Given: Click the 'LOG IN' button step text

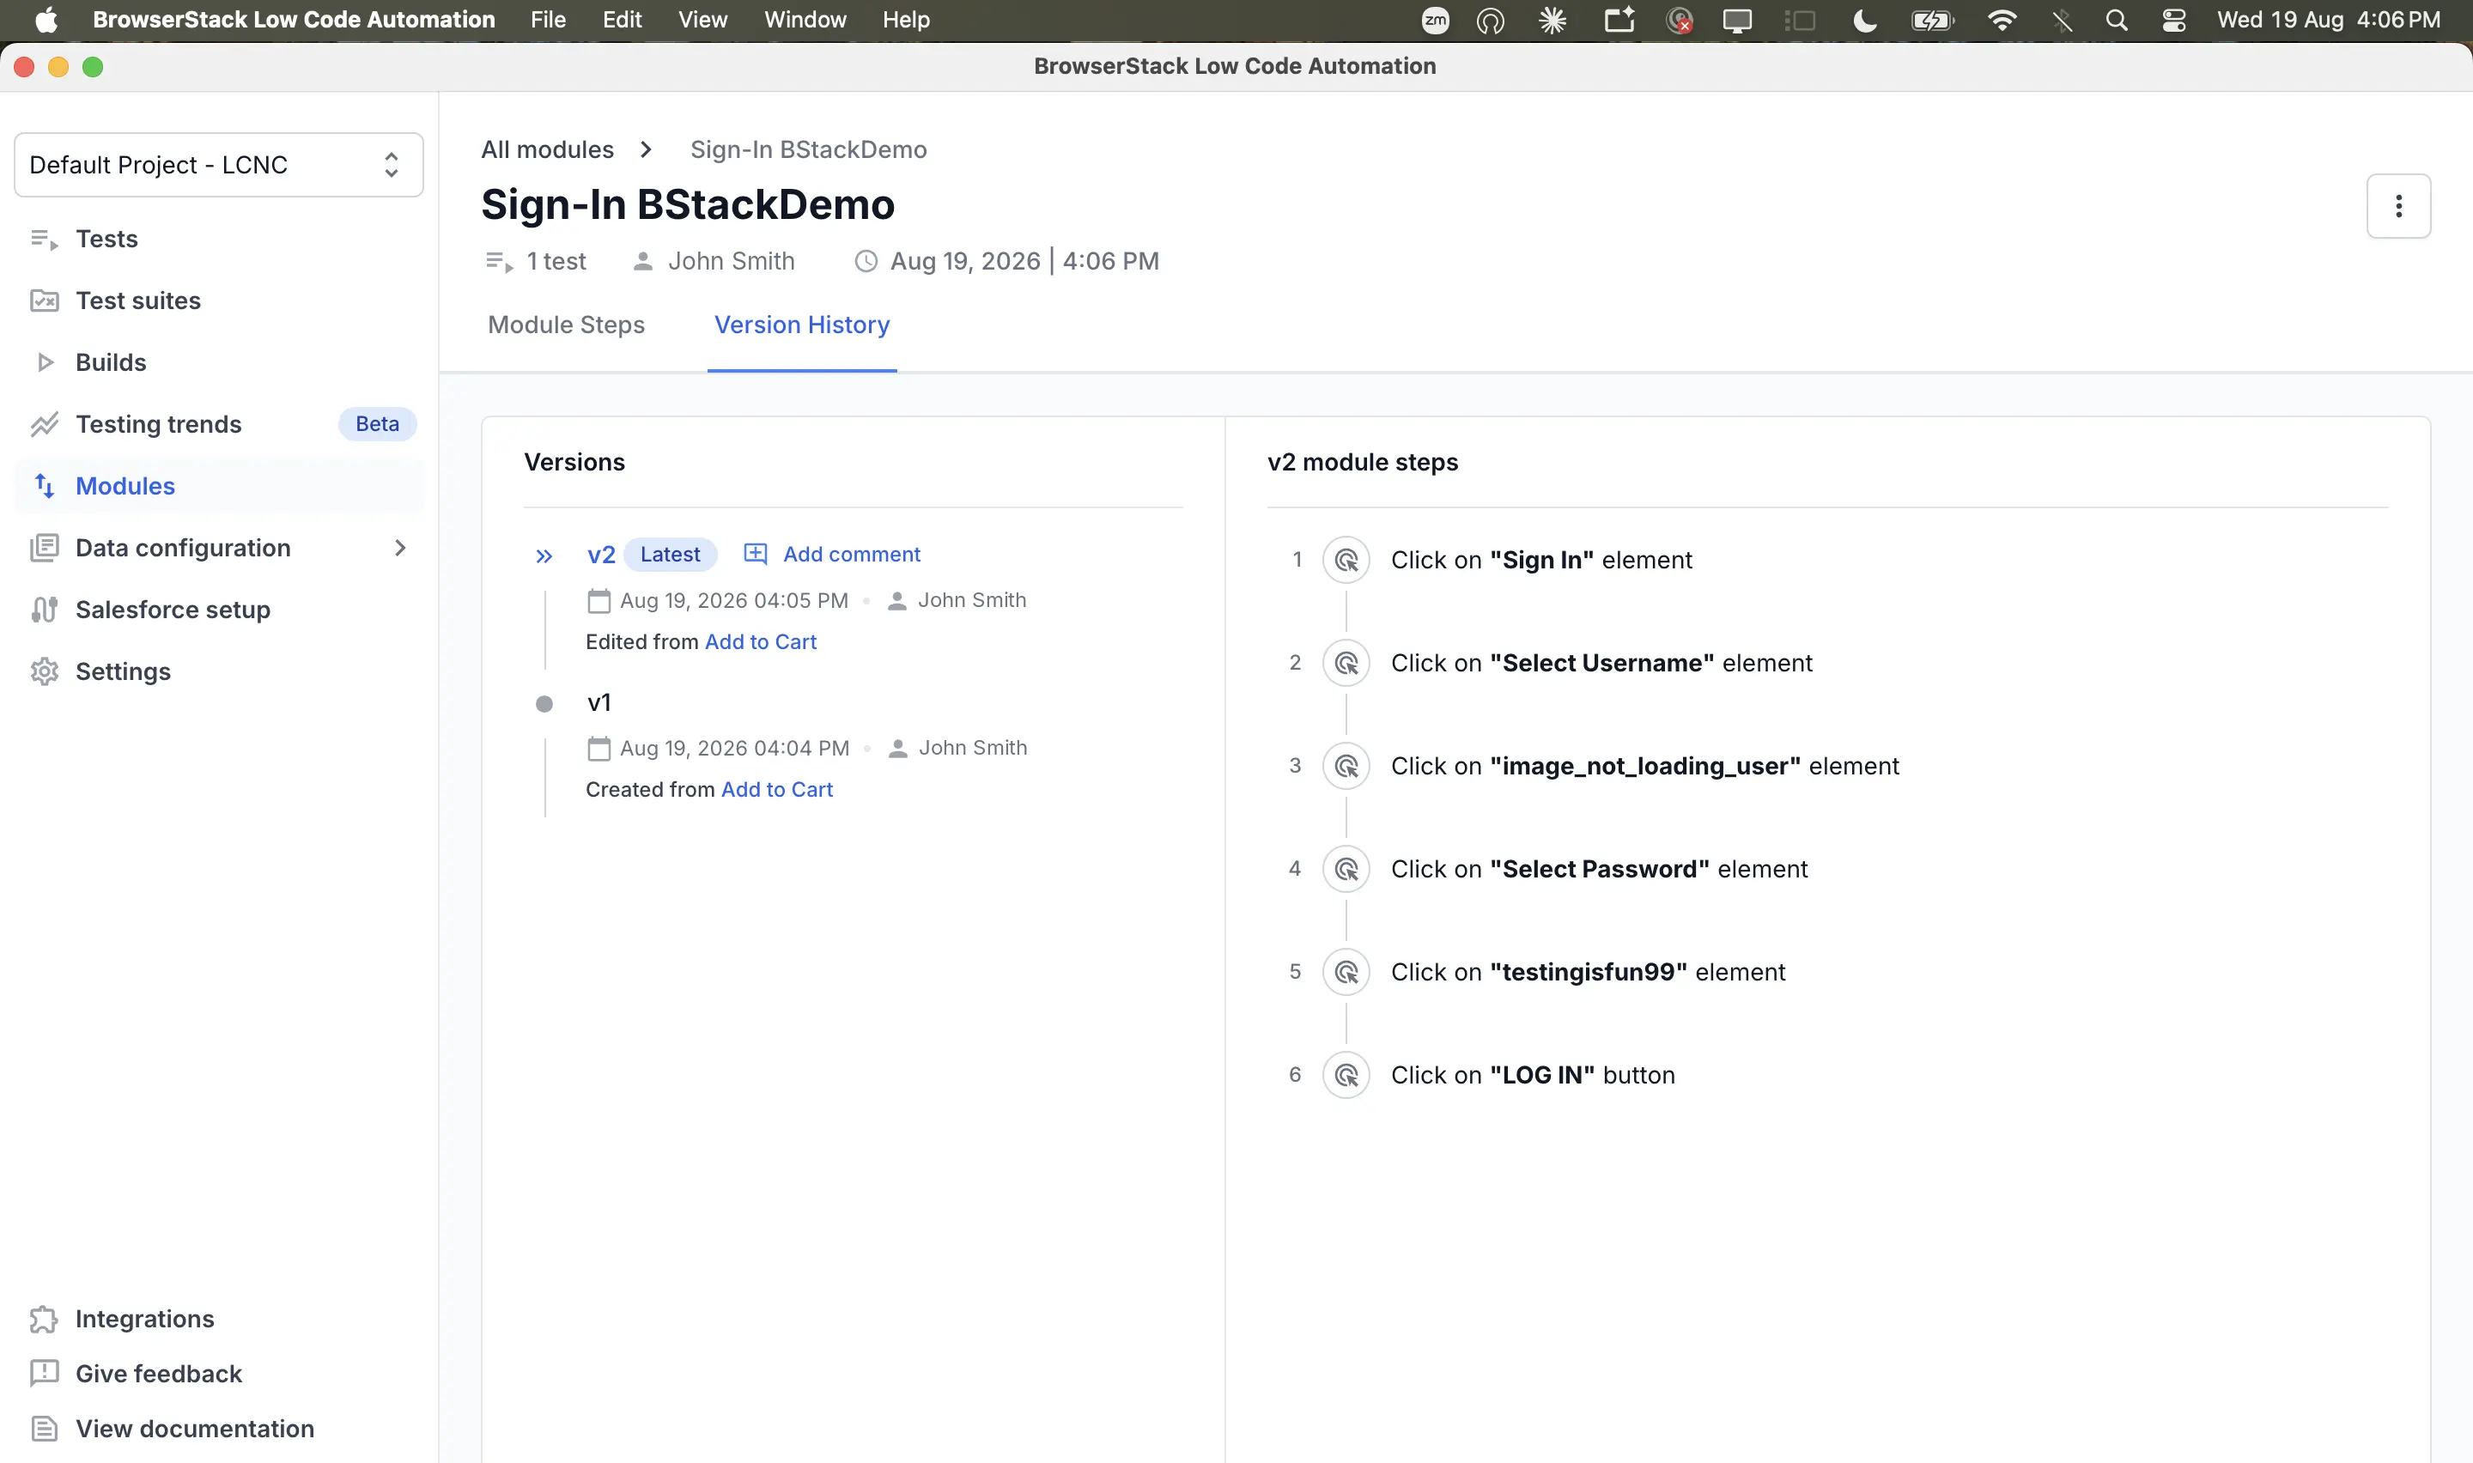Looking at the screenshot, I should pyautogui.click(x=1533, y=1076).
